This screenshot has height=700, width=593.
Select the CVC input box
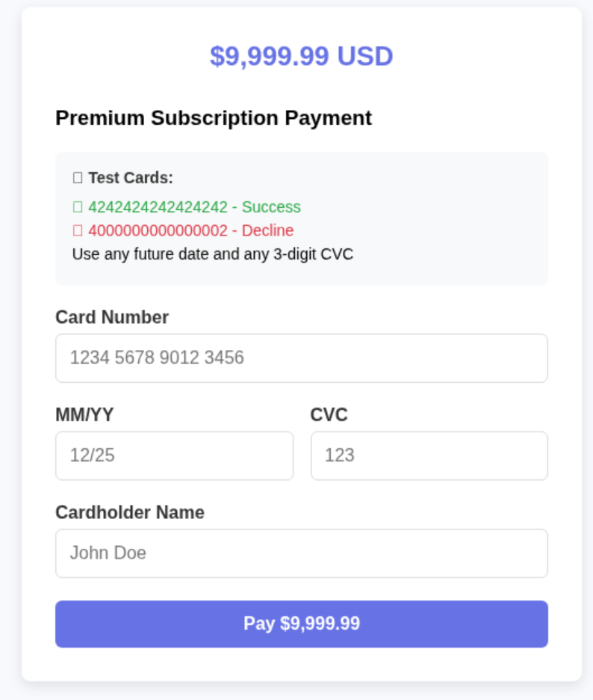[429, 455]
